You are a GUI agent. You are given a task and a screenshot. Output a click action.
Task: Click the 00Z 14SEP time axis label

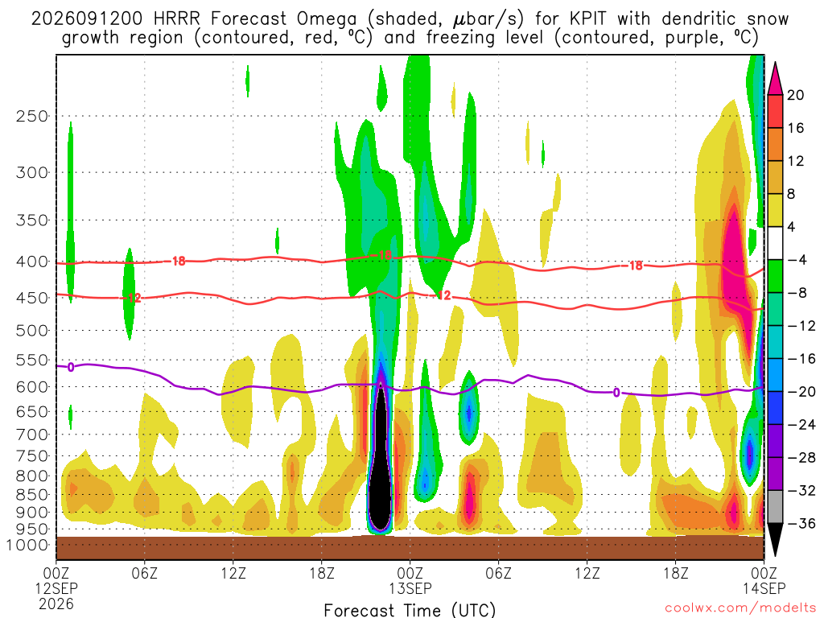click(x=764, y=580)
